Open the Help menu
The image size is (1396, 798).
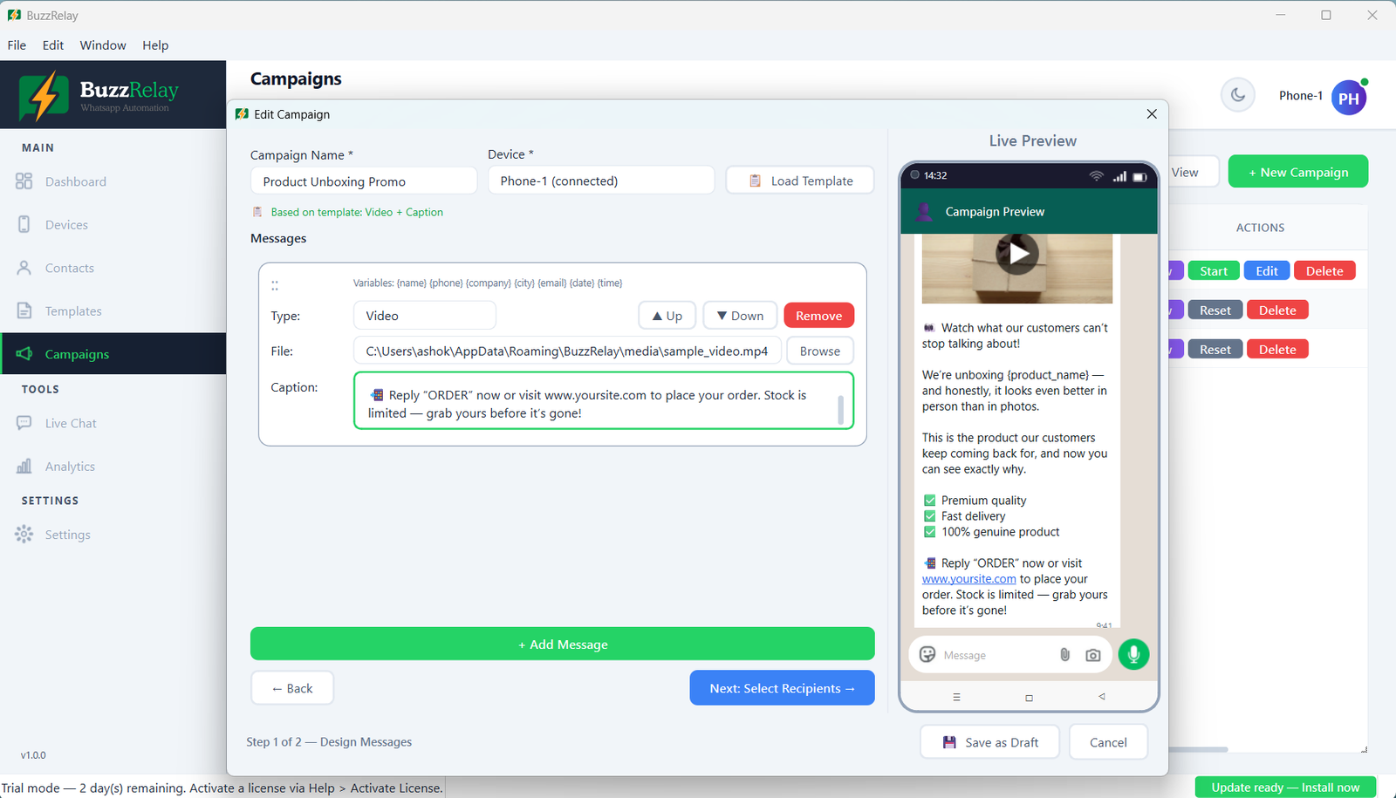pos(155,45)
